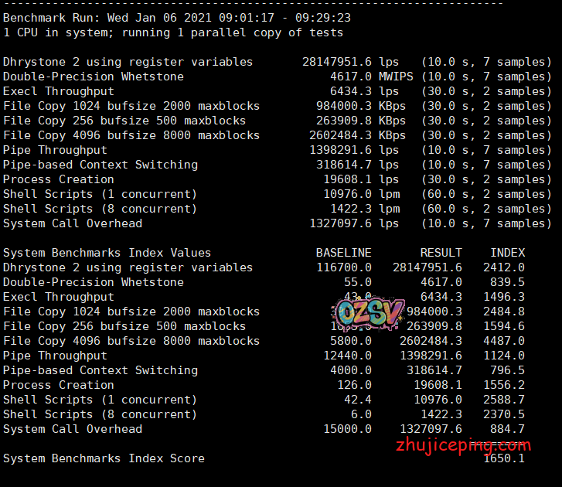
Task: Click the 6434.3 lps Execl Throughput value
Action: coord(364,91)
